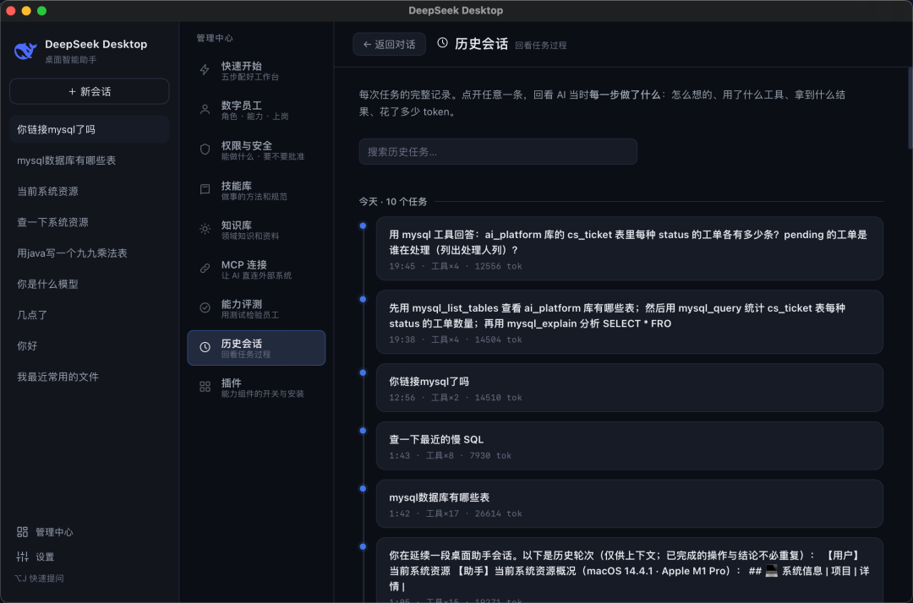Open 快速开始 menu item
913x603 pixels.
(x=256, y=70)
